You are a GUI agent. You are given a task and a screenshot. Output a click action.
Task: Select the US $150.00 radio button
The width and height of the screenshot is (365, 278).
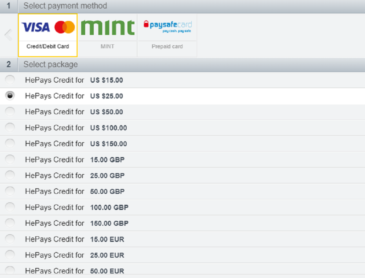tap(10, 143)
